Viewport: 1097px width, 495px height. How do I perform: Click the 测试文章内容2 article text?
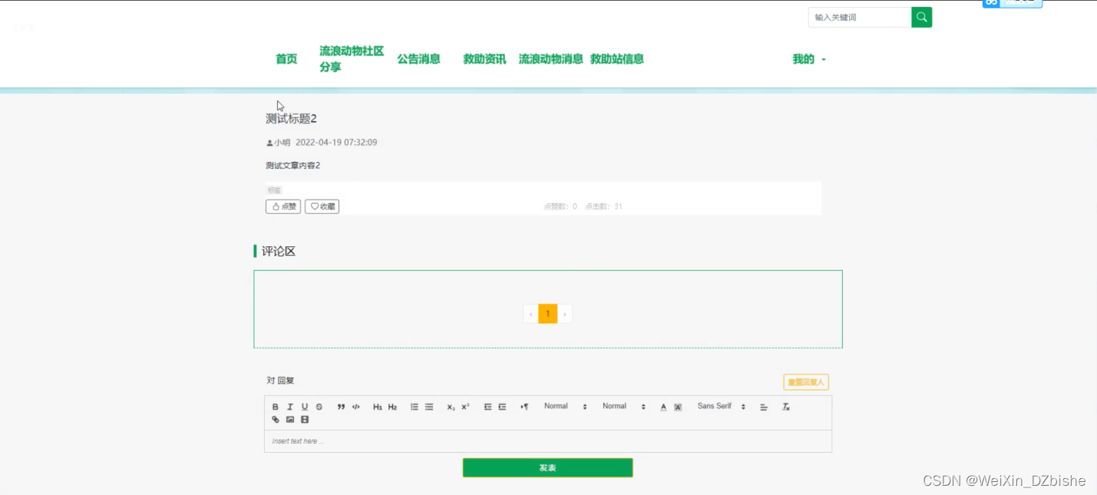click(292, 166)
